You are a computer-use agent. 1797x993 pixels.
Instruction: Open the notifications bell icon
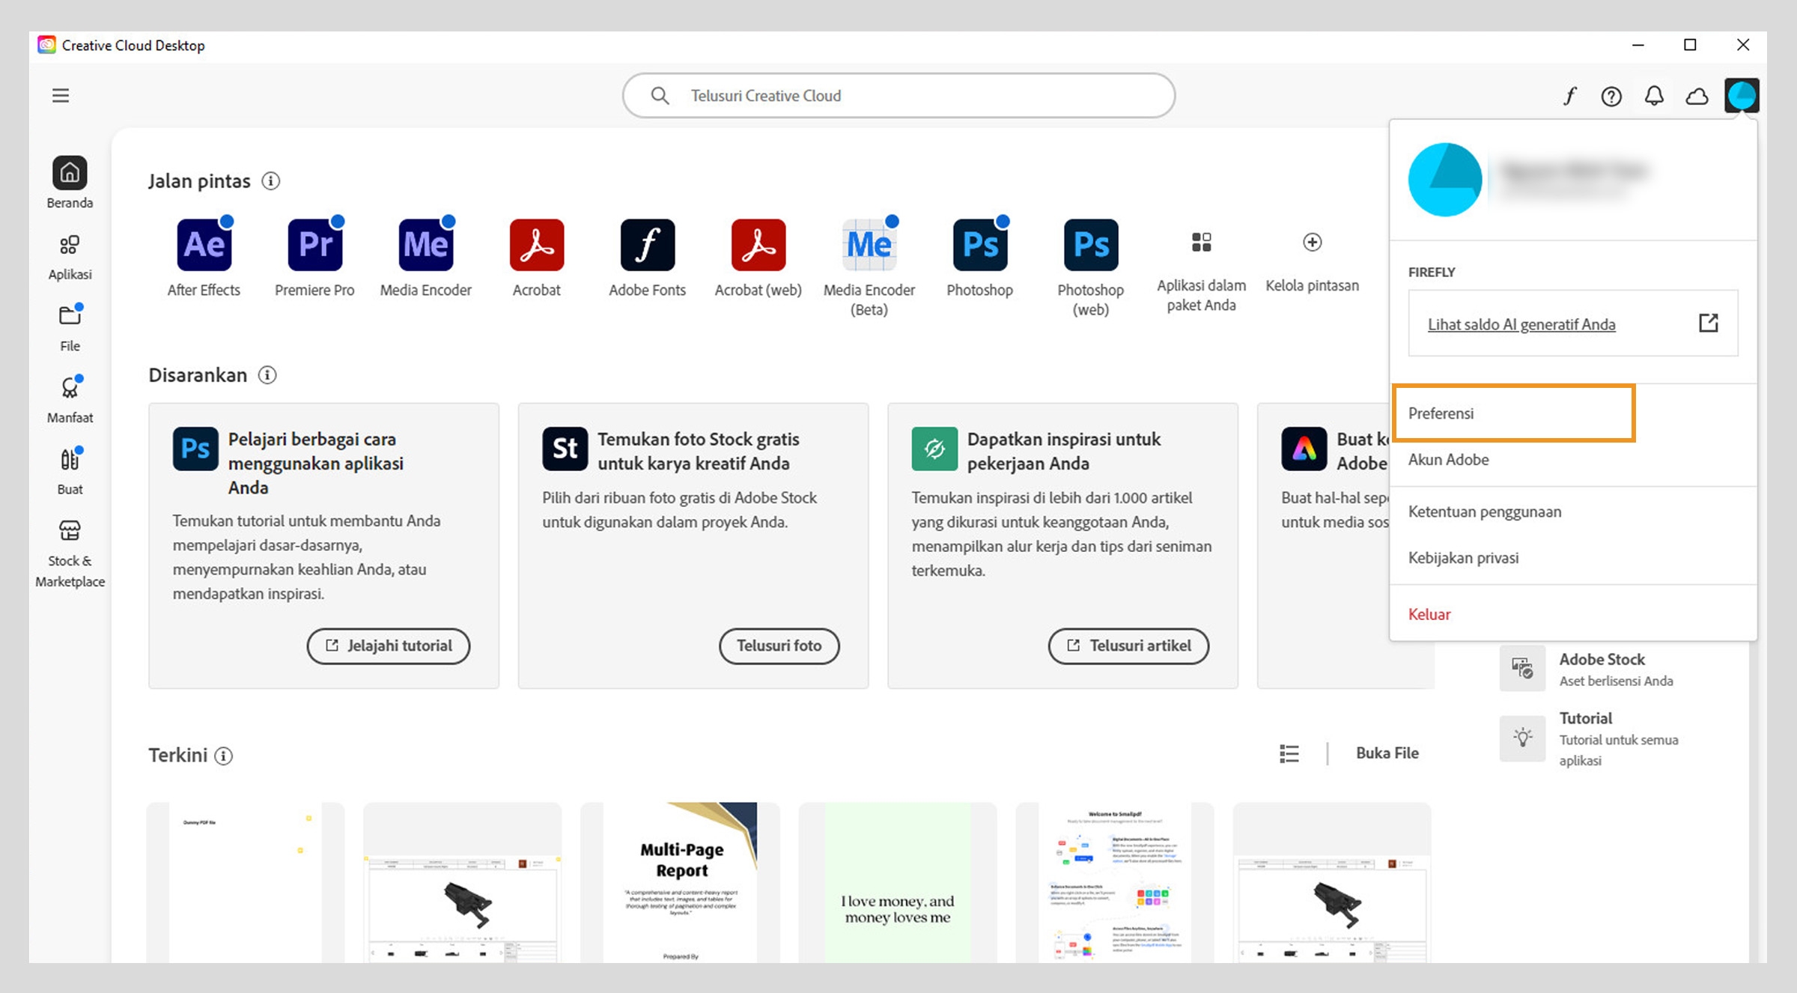(1654, 96)
